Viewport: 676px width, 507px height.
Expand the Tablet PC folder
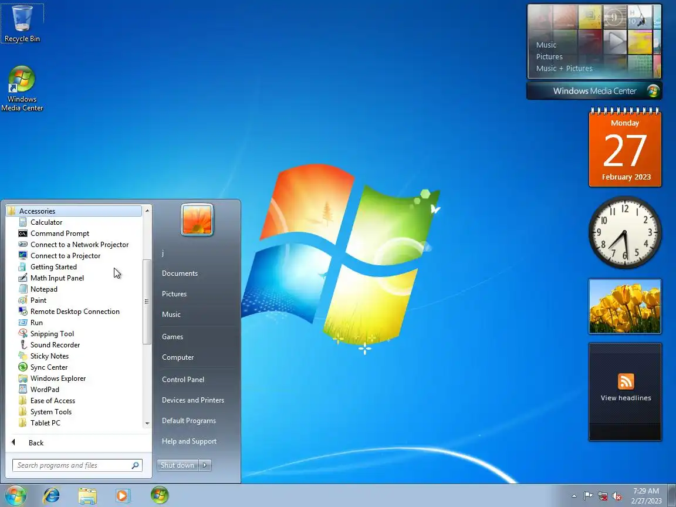[x=45, y=423]
